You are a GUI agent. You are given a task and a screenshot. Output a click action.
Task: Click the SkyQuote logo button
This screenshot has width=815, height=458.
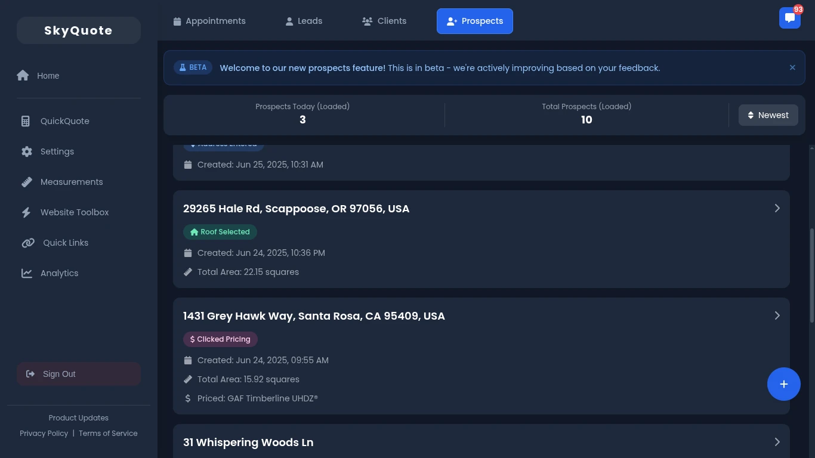(x=79, y=30)
